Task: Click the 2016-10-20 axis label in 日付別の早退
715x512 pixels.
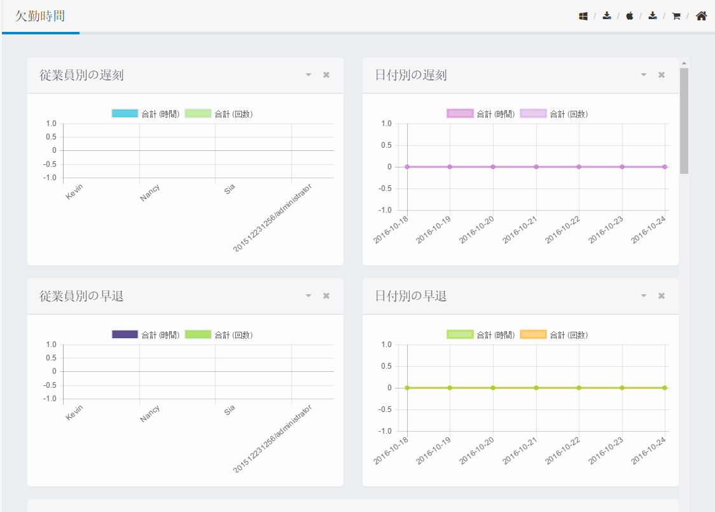Action: pyautogui.click(x=476, y=450)
